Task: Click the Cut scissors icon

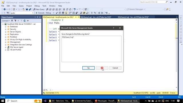Action: click(x=64, y=9)
